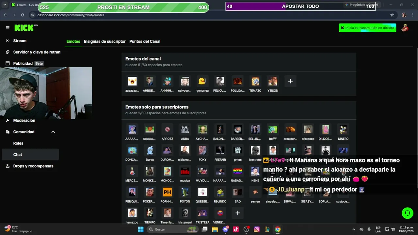The image size is (418, 235).
Task: Open the hamburger sidebar menu
Action: [8, 28]
